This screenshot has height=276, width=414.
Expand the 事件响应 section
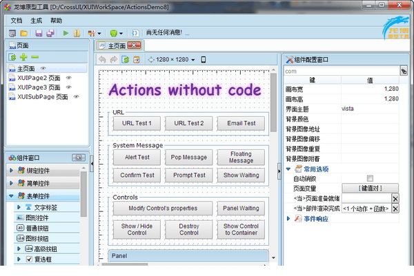point(288,219)
